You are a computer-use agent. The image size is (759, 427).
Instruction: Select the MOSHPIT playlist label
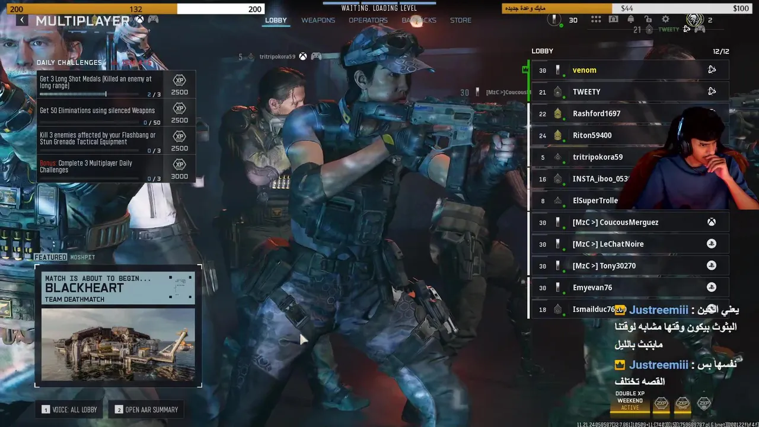point(82,257)
